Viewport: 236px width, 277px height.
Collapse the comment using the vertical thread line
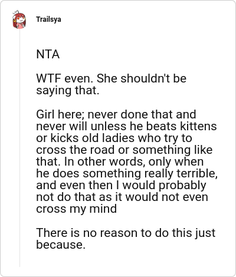coord(19,149)
